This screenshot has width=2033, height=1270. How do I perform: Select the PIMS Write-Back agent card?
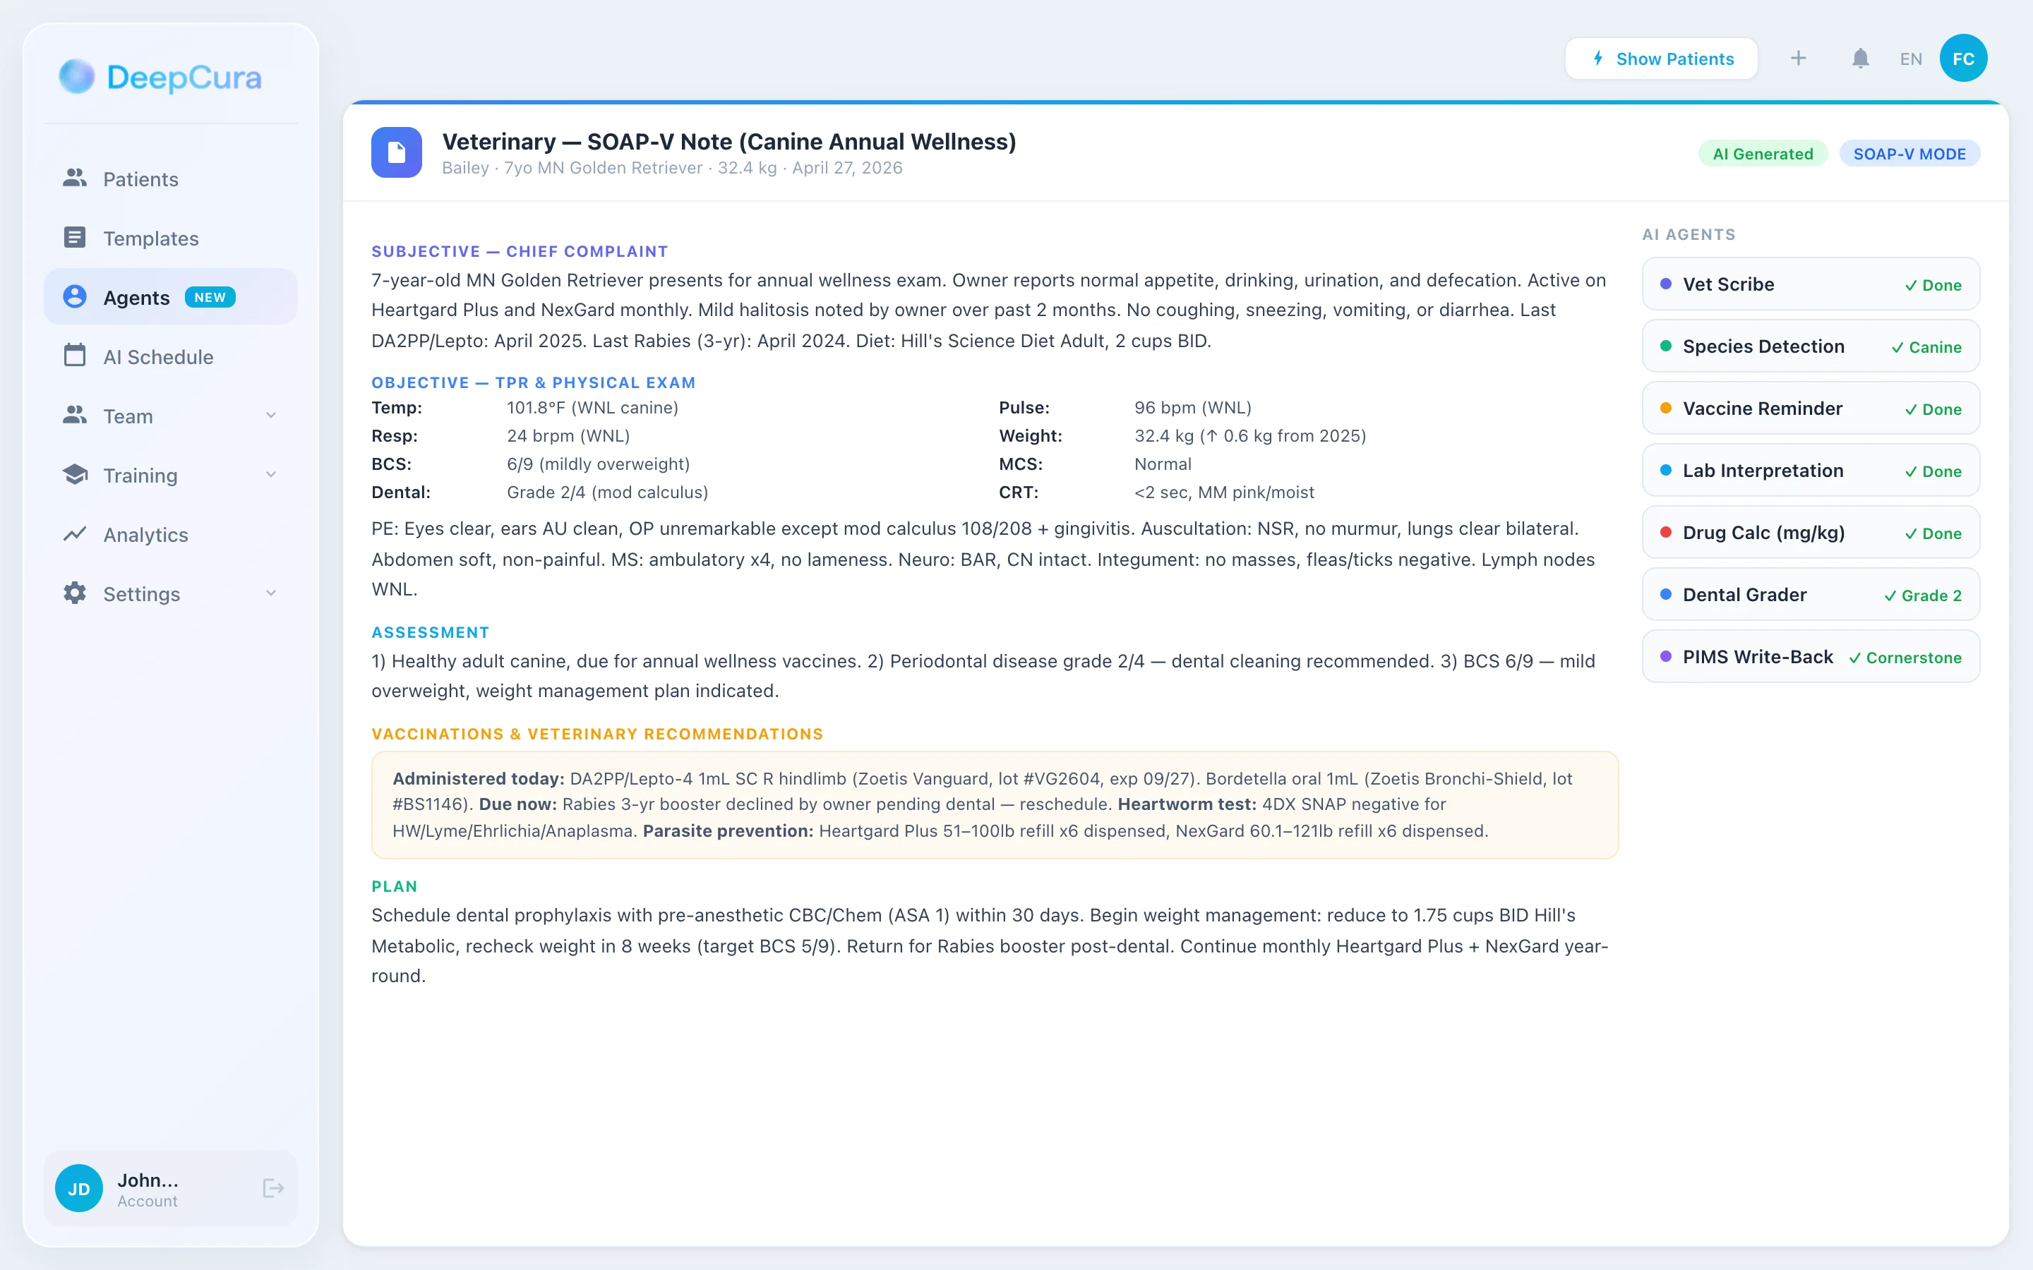1811,658
